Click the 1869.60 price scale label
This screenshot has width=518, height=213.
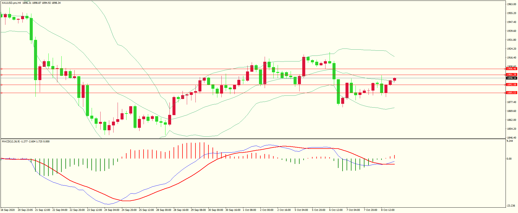pyautogui.click(x=512, y=111)
